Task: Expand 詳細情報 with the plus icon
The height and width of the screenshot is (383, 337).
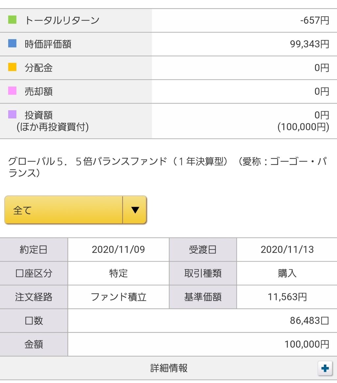Action: [x=325, y=368]
